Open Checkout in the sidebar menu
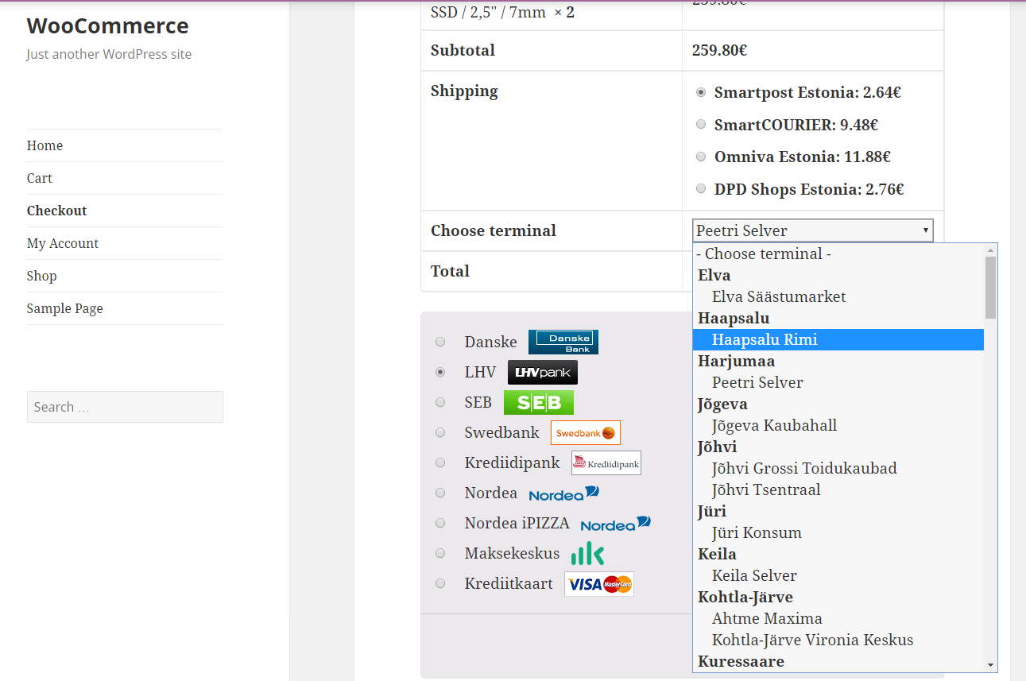 (56, 211)
